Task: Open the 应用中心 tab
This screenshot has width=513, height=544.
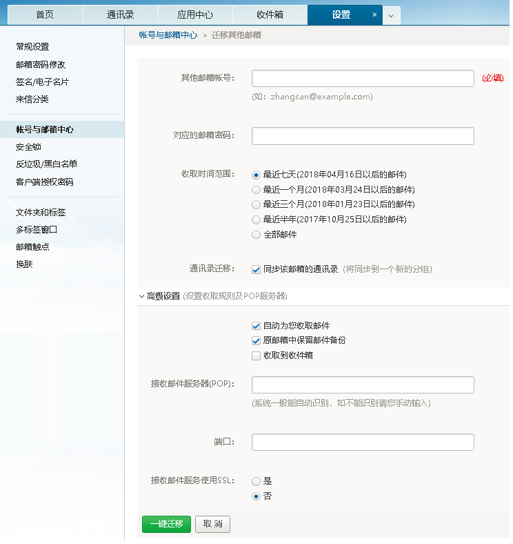Action: click(x=195, y=14)
